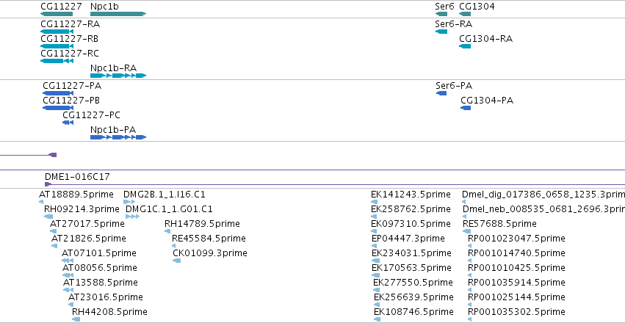Select EST RH44208.5prime

tap(109, 312)
